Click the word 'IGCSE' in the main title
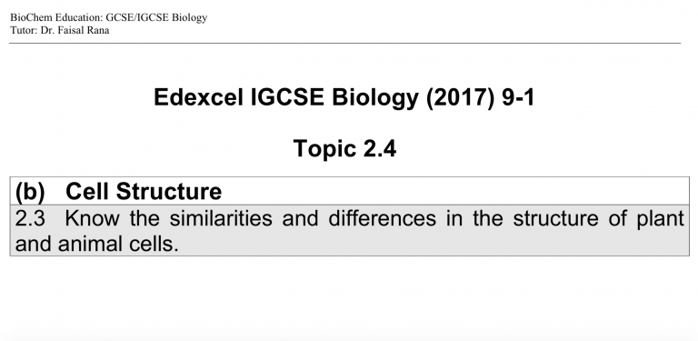The image size is (698, 341). click(x=287, y=97)
